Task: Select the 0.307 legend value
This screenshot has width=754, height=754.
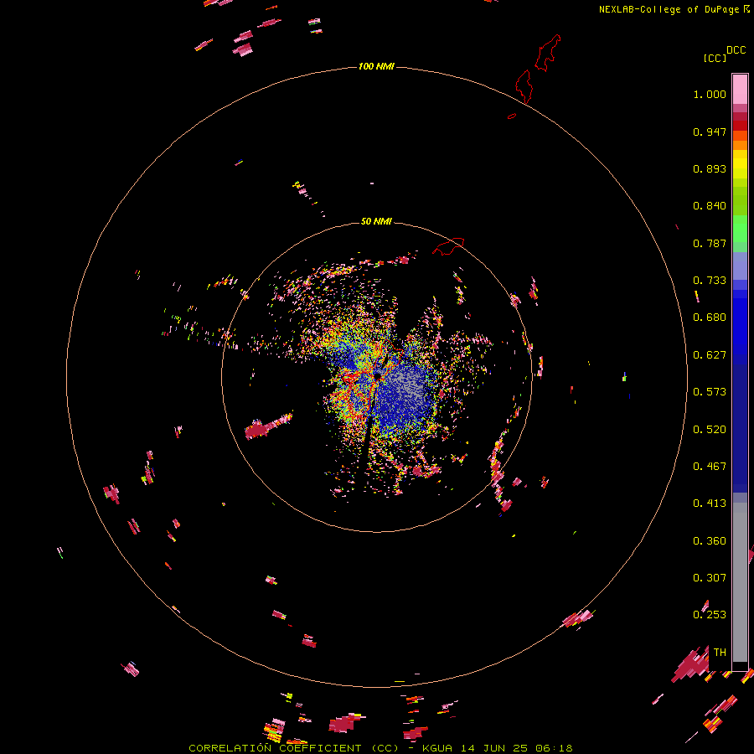Action: (x=710, y=577)
